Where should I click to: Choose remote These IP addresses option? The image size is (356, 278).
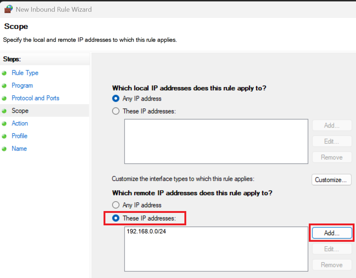[116, 218]
